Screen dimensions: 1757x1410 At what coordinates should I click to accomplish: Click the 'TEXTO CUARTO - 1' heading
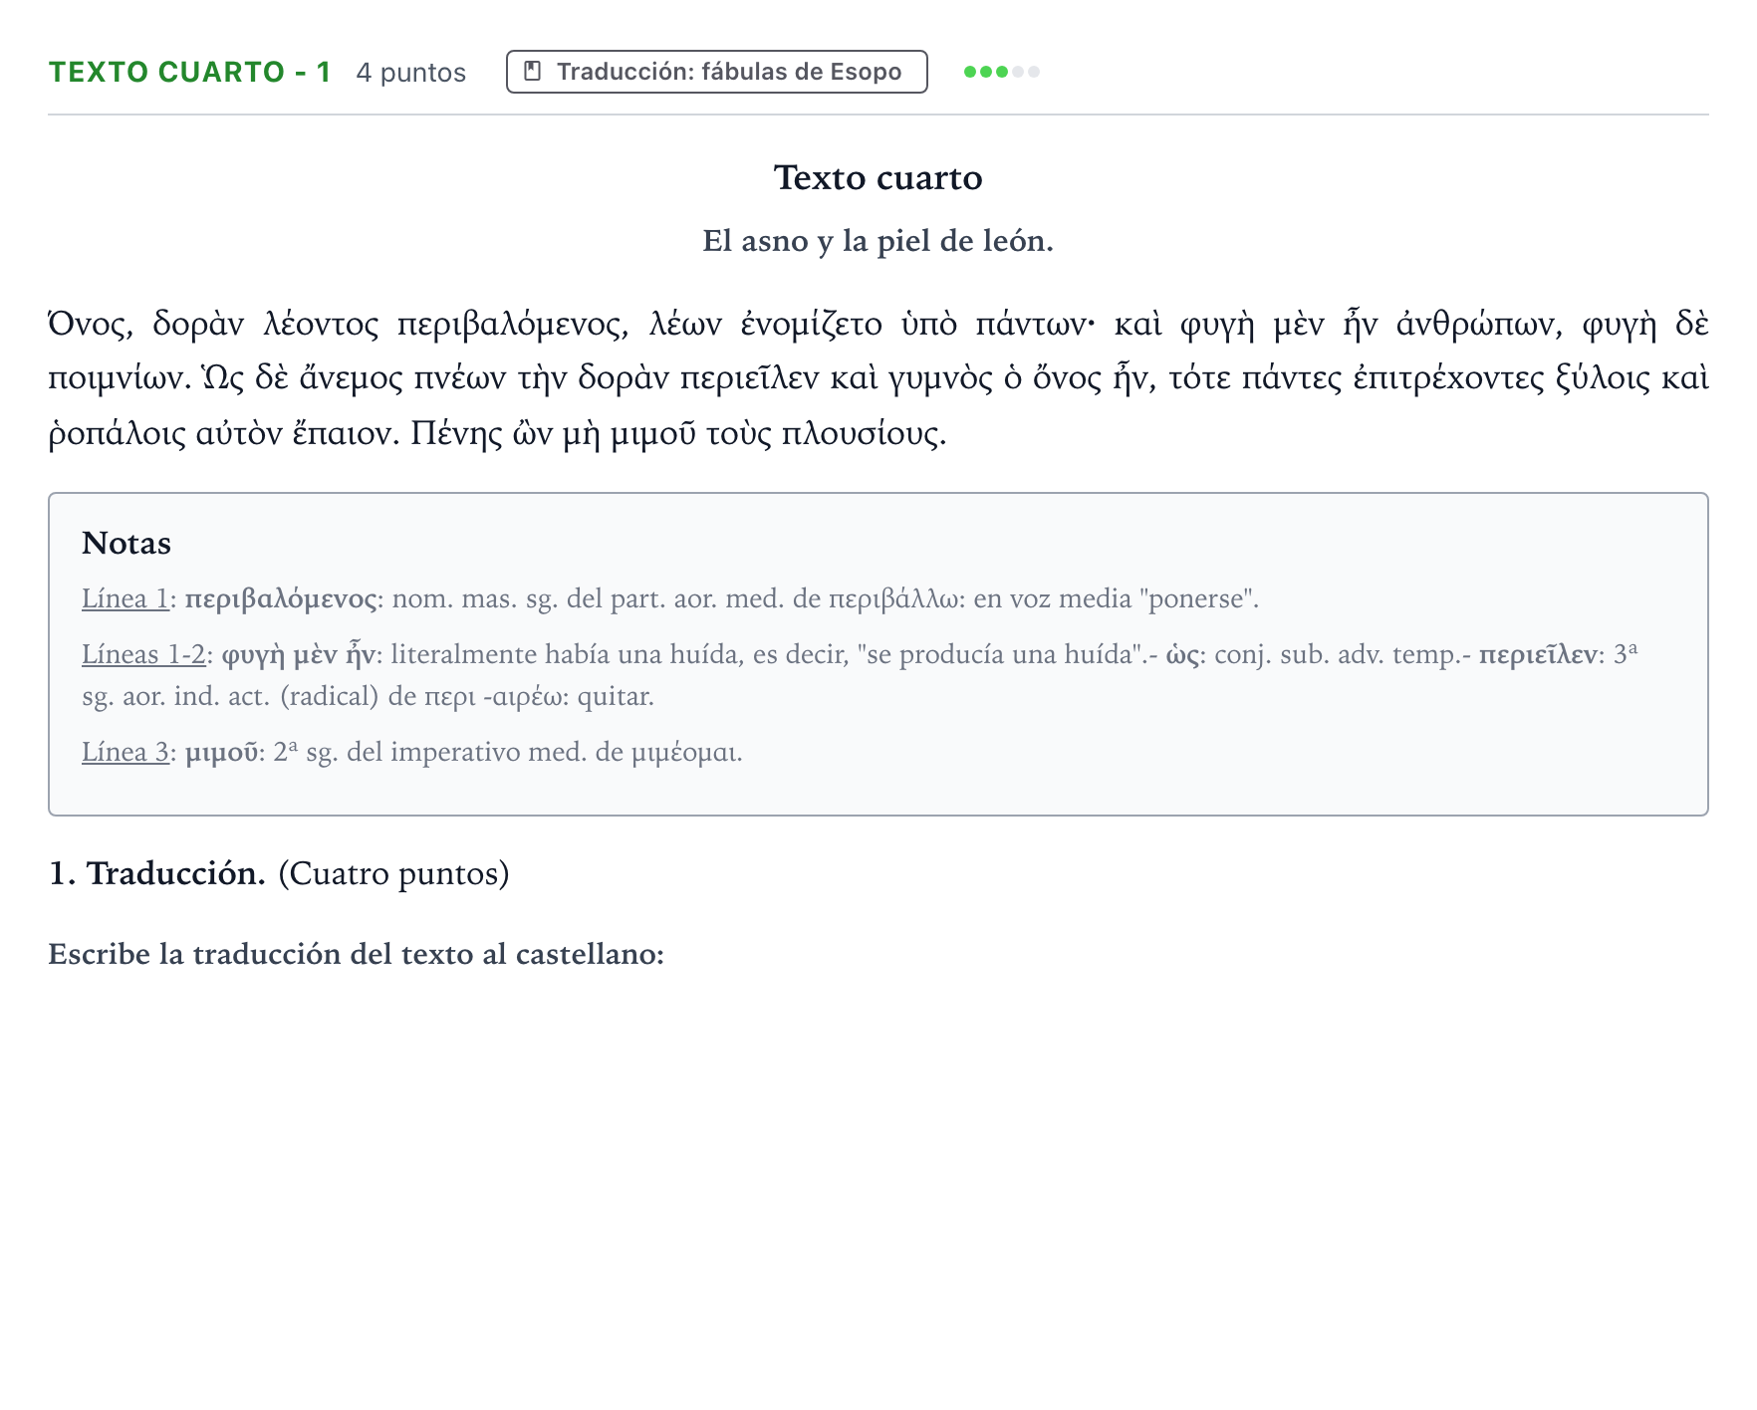click(x=190, y=72)
